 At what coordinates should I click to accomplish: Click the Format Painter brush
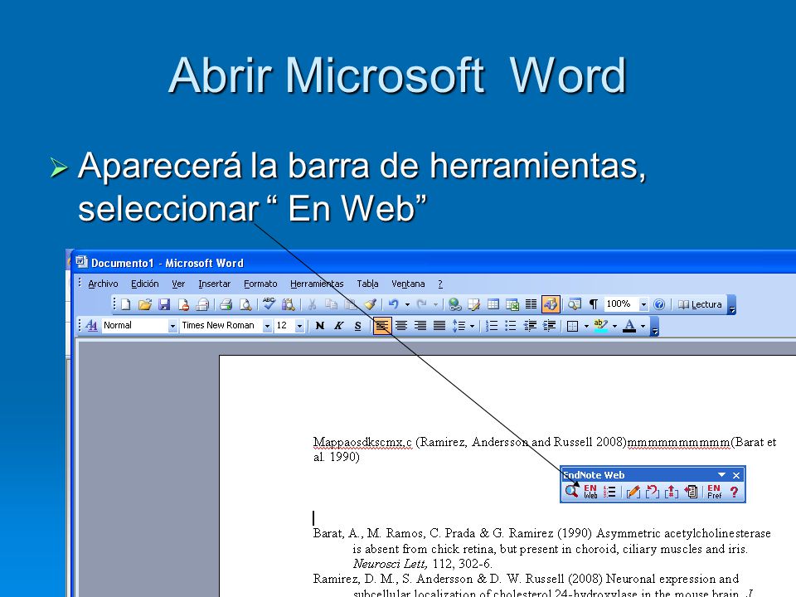click(x=370, y=304)
